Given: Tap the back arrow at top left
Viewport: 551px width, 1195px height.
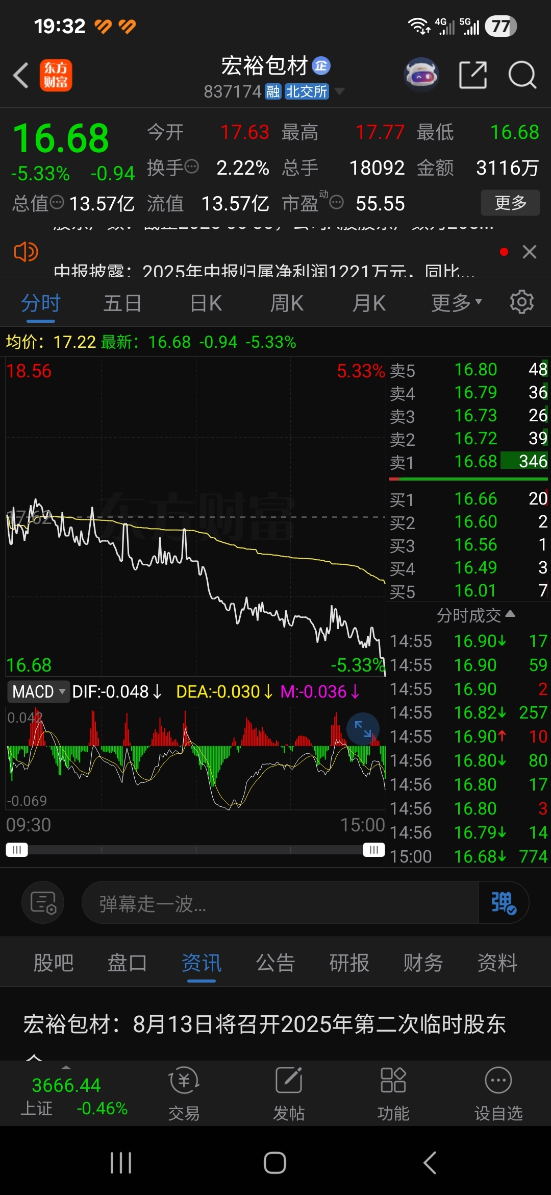Looking at the screenshot, I should coord(20,76).
